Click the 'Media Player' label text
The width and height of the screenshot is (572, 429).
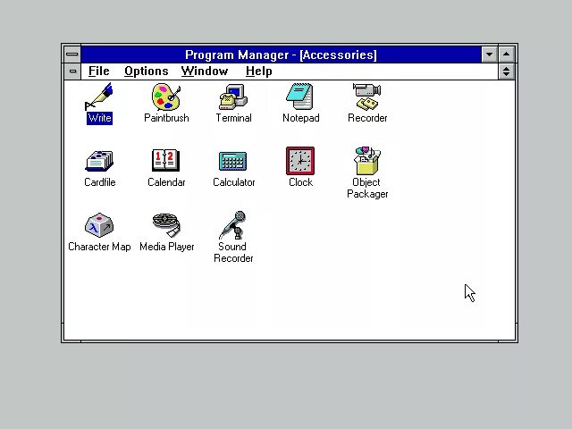(167, 247)
